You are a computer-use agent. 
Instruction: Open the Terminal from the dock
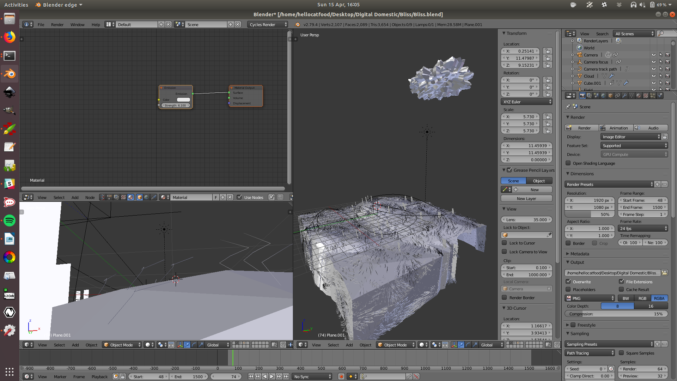click(10, 55)
